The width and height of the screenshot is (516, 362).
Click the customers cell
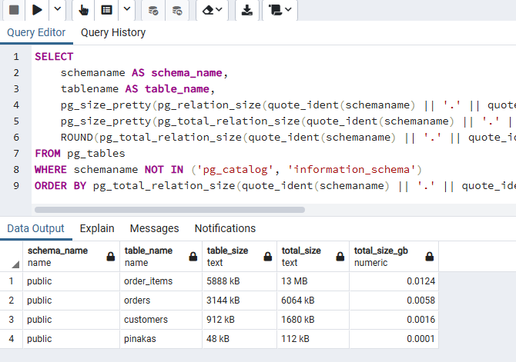pyautogui.click(x=161, y=319)
